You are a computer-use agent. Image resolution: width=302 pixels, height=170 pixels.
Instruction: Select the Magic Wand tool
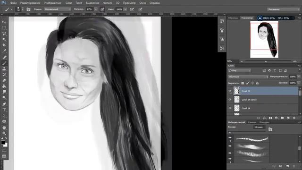click(4, 40)
